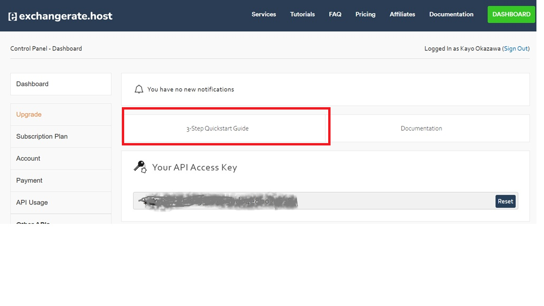Go to the FAQ page
Image resolution: width=544 pixels, height=306 pixels.
click(335, 14)
